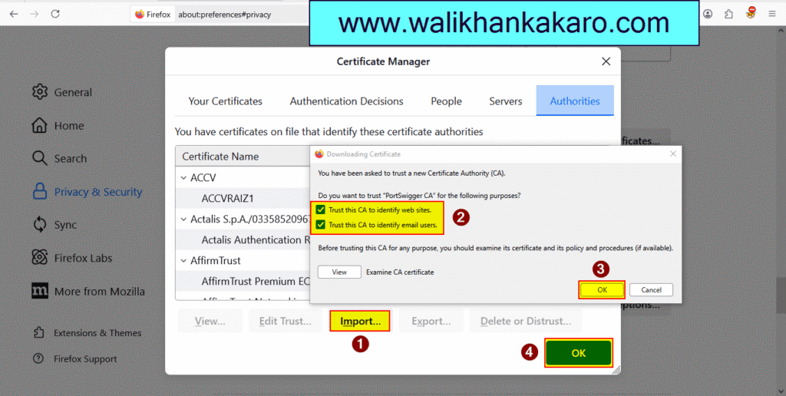Viewport: 786px width, 396px height.
Task: Switch to the Your Certificates tab
Action: click(225, 101)
